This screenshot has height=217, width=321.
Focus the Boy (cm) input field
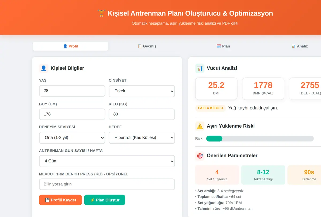(x=72, y=114)
